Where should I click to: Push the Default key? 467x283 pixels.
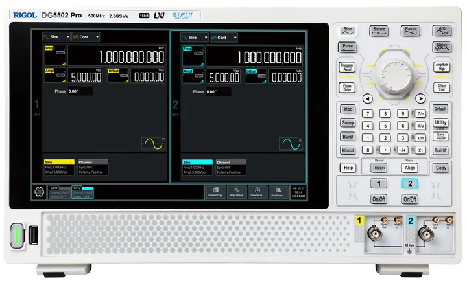point(440,109)
